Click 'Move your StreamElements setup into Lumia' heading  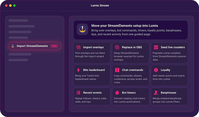pyautogui.click(x=125, y=26)
